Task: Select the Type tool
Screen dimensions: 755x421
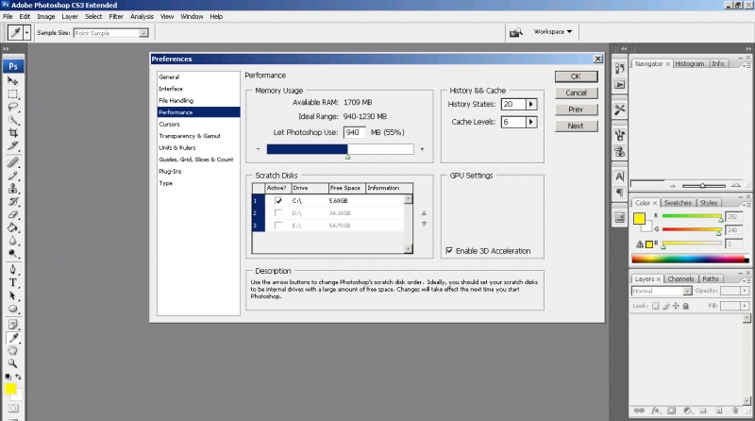Action: click(13, 281)
